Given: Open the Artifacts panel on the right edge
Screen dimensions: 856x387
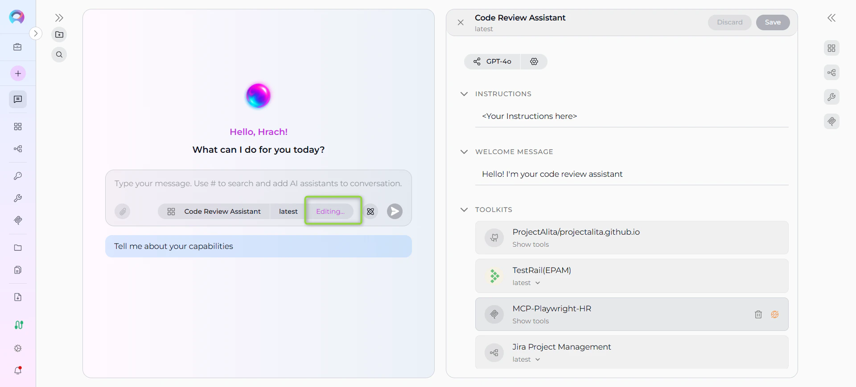Looking at the screenshot, I should click(x=832, y=121).
